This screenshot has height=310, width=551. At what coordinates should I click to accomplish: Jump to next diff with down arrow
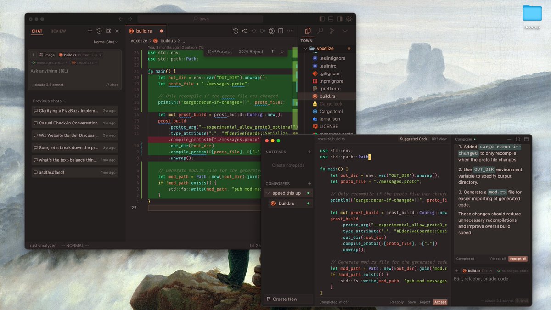pos(282,51)
